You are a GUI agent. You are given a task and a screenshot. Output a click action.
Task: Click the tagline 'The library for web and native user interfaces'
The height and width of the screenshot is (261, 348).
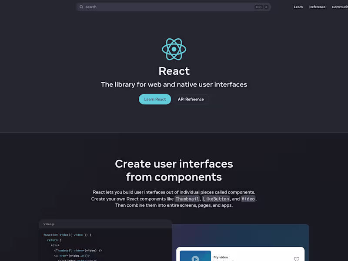tap(174, 84)
